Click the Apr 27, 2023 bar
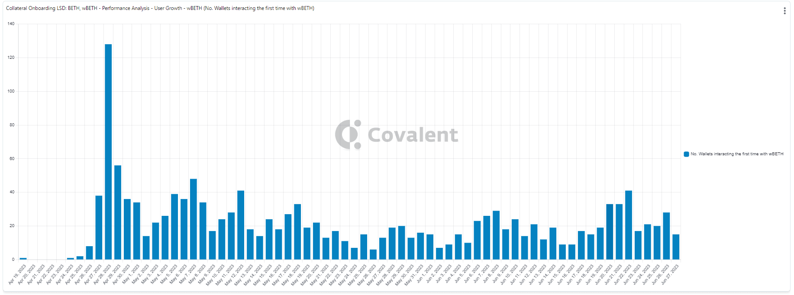Viewport: 794px width, 295px height. tap(99, 228)
